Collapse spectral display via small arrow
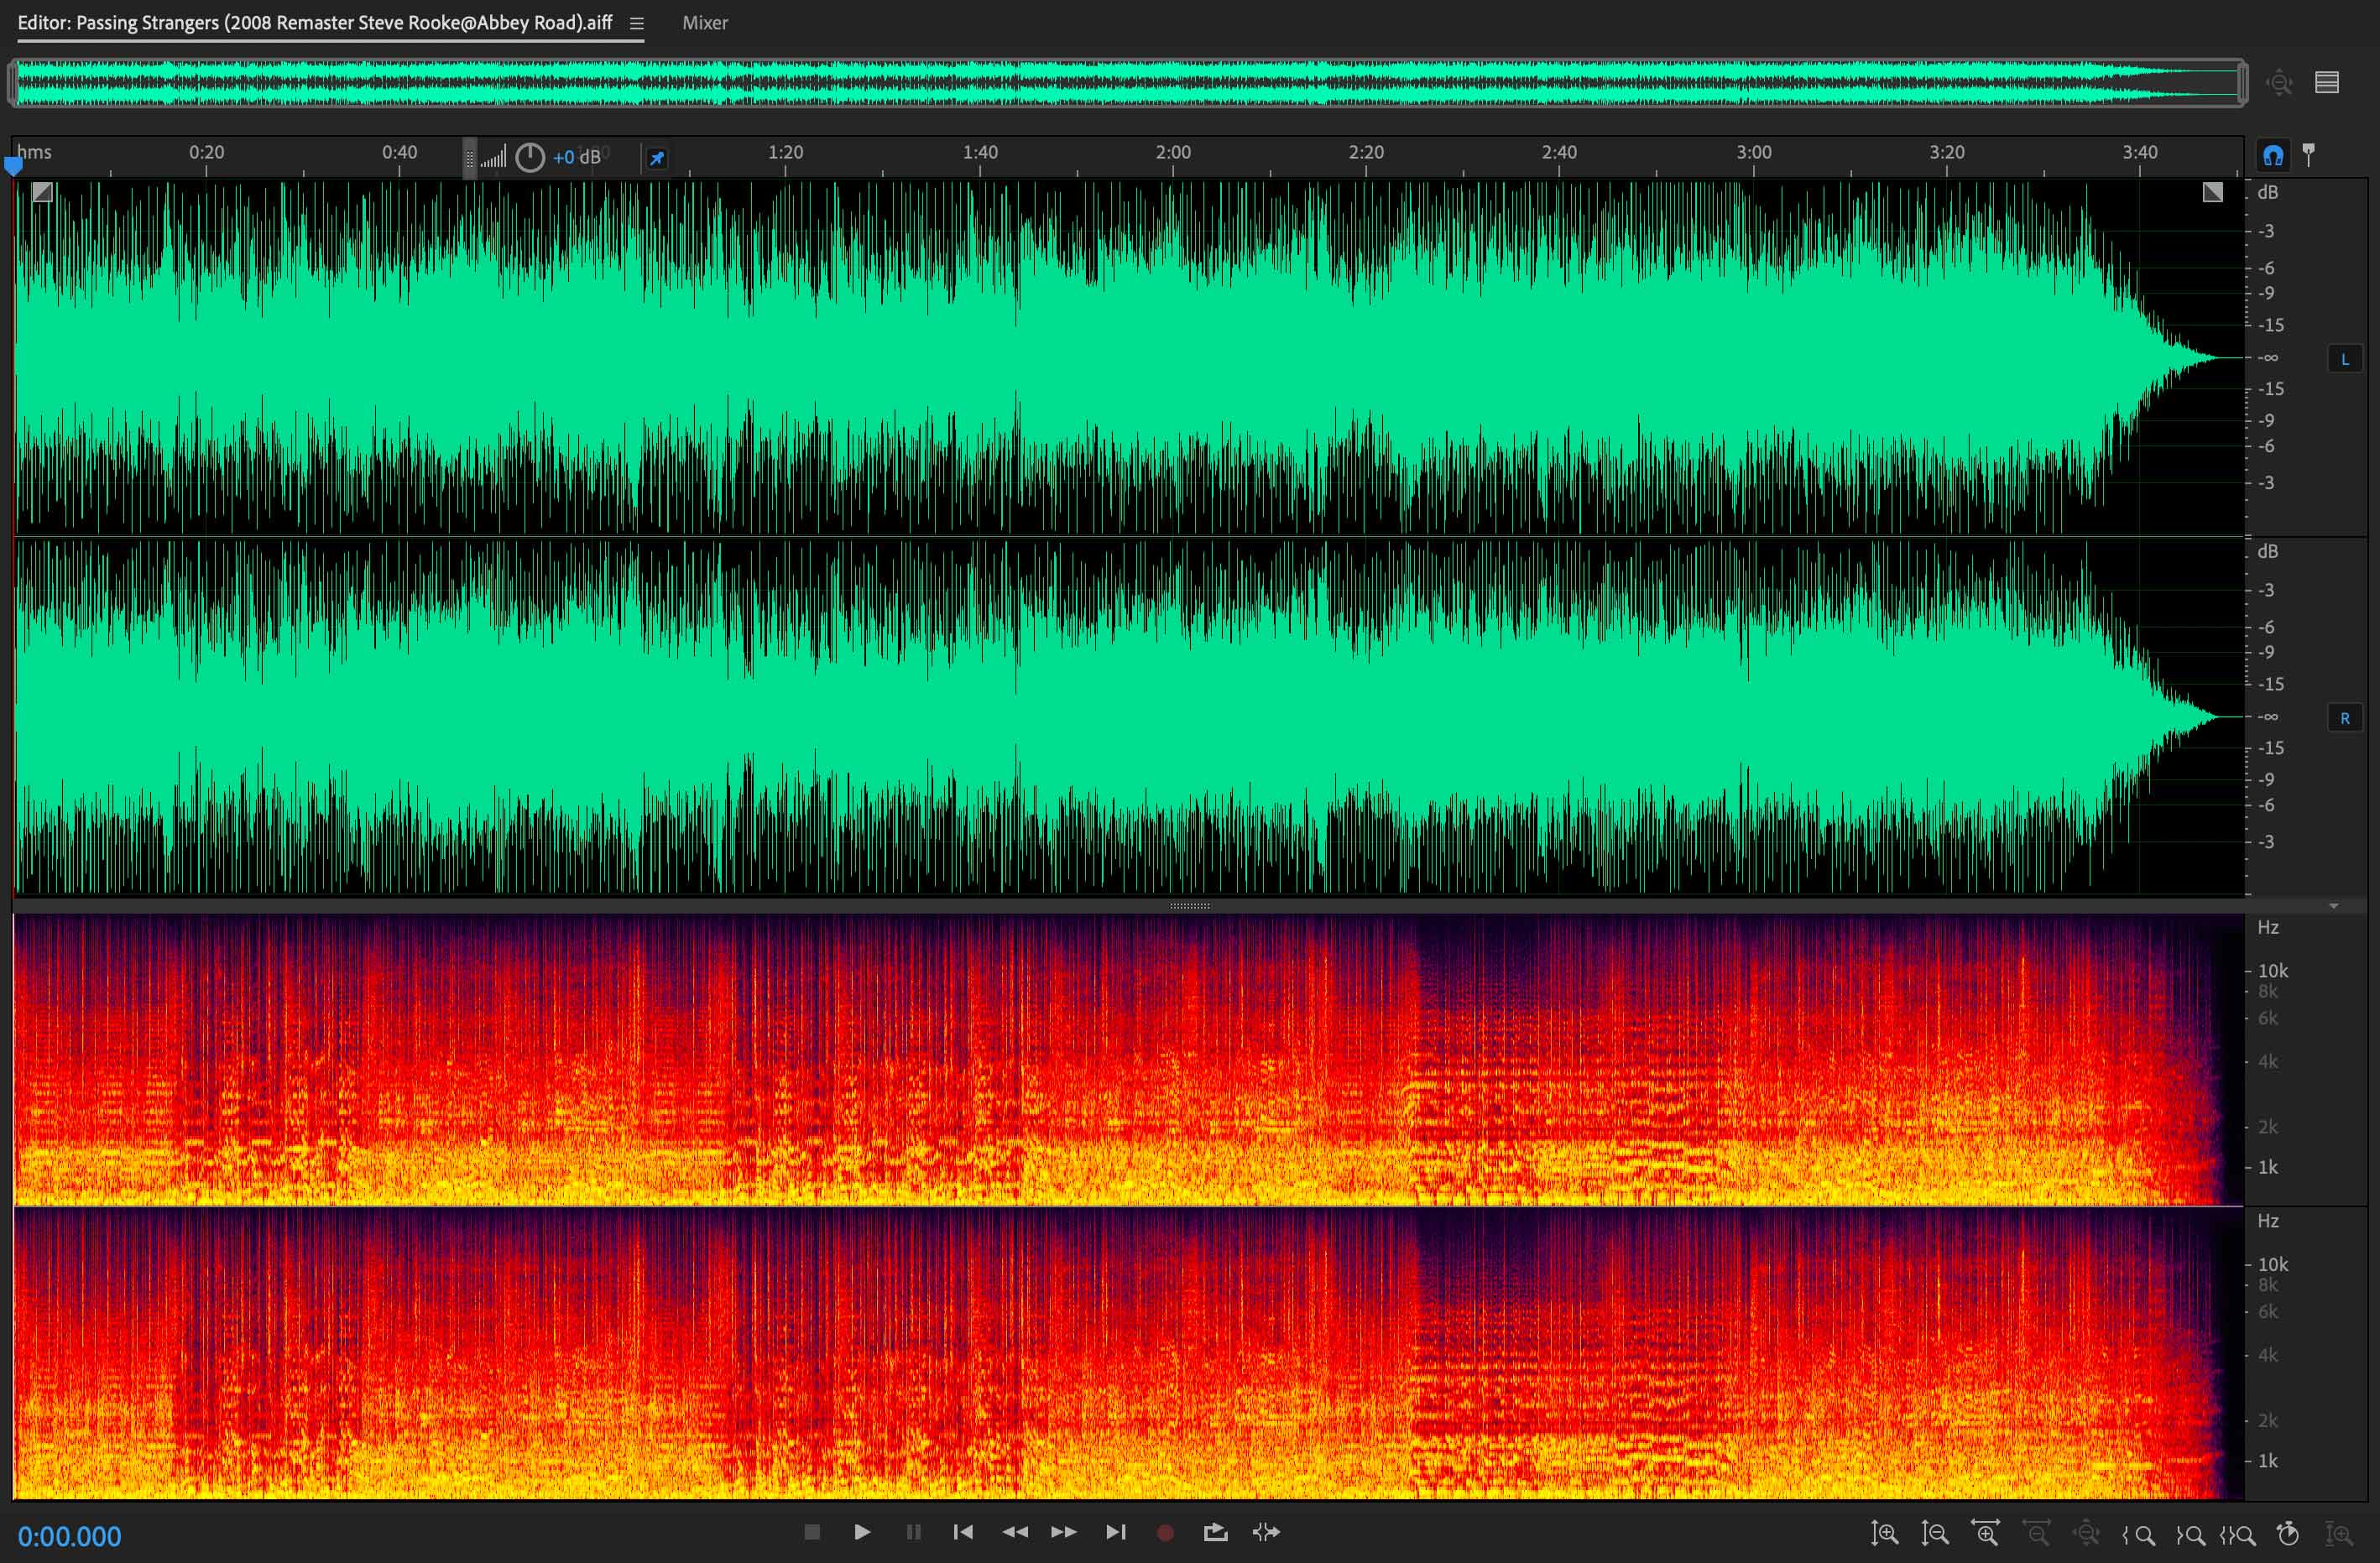The height and width of the screenshot is (1563, 2380). (x=2333, y=906)
